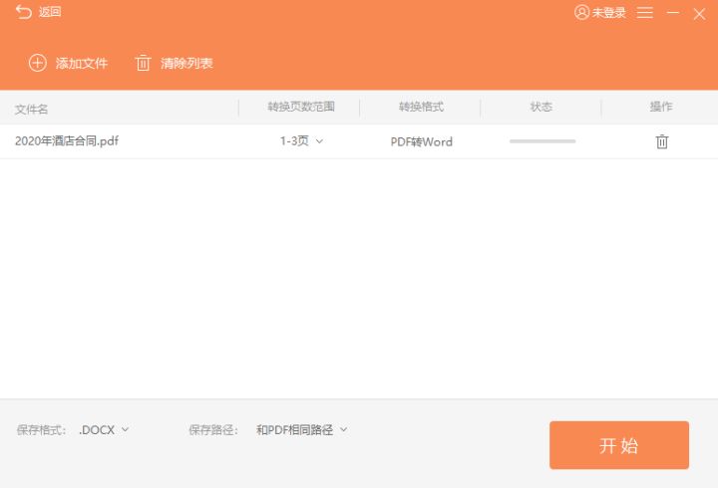Click the PDF转Word format cell
Image resolution: width=718 pixels, height=488 pixels.
pos(421,141)
